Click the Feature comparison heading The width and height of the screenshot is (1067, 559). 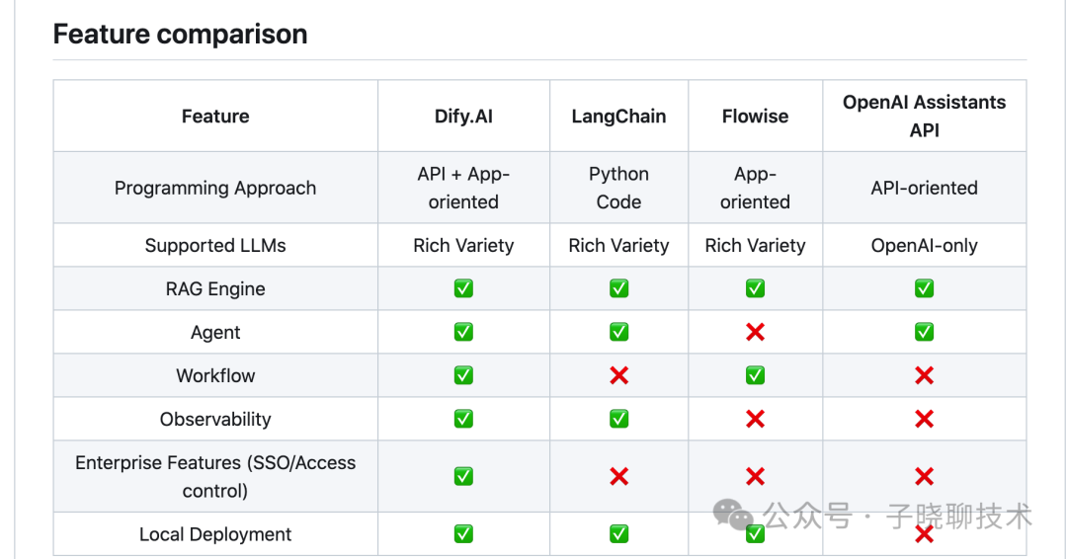point(180,35)
